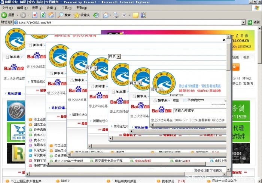Click the 退出 logout link

pyautogui.click(x=176, y=100)
